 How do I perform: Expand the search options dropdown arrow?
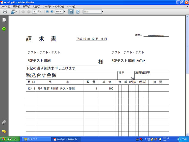(x=102, y=12)
